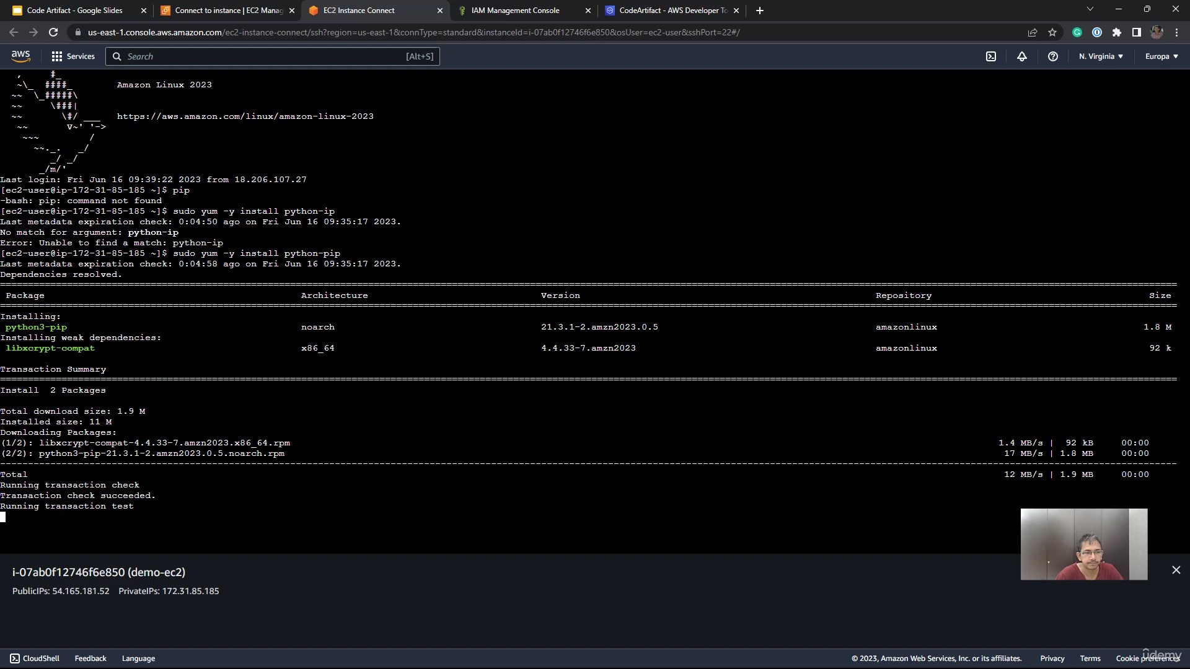This screenshot has width=1190, height=669.
Task: Switch to Code Artifact Google Slides tab
Action: click(74, 11)
